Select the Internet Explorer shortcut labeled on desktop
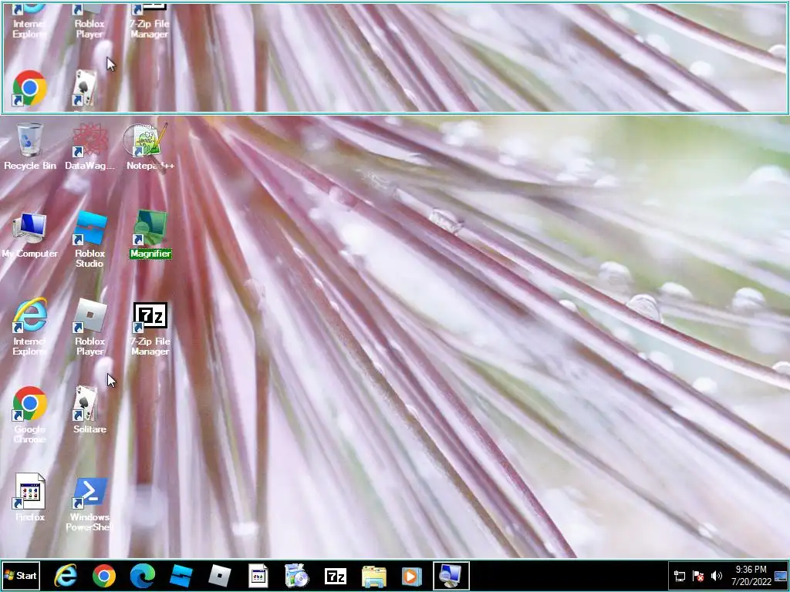 pyautogui.click(x=30, y=327)
